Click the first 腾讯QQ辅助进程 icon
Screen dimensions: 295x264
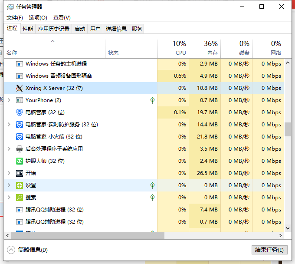20,210
